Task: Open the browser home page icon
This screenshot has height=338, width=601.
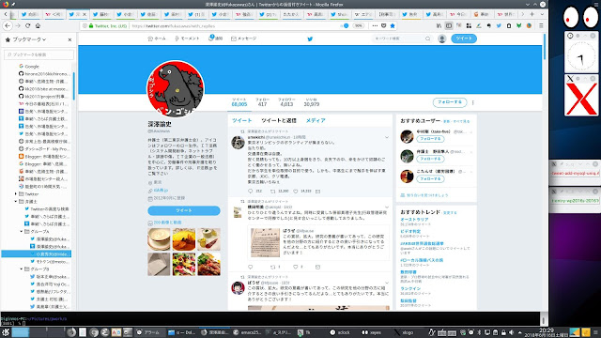Action: [38, 25]
